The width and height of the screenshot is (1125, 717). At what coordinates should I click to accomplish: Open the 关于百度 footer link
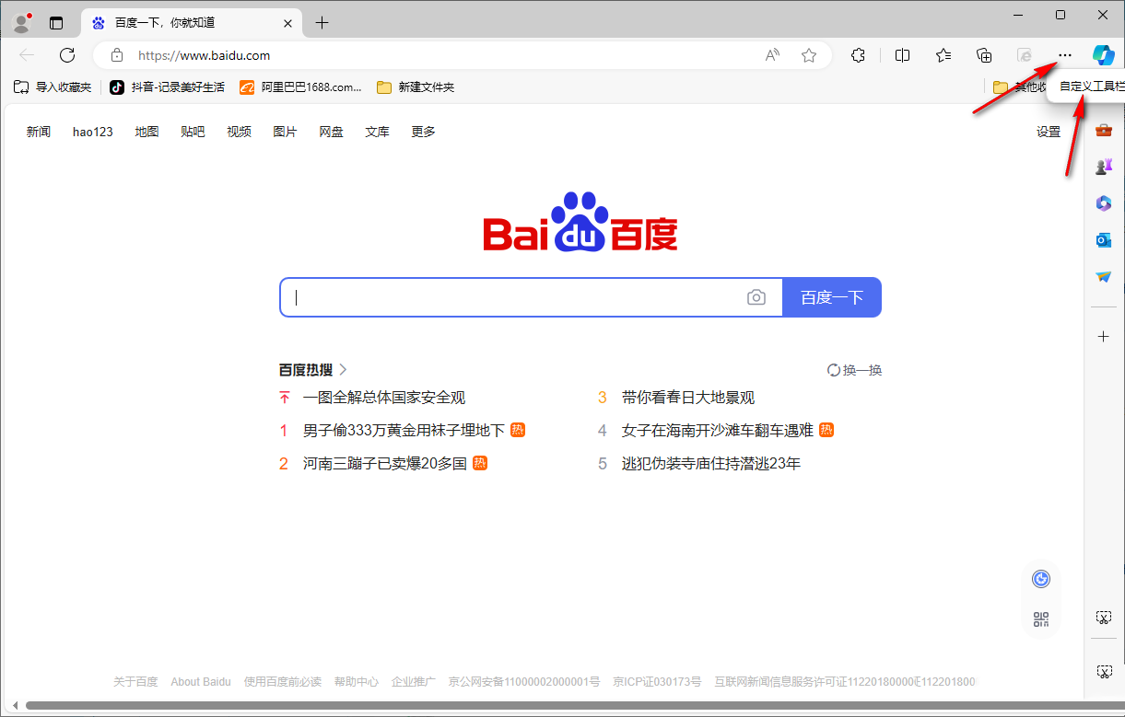click(x=135, y=682)
